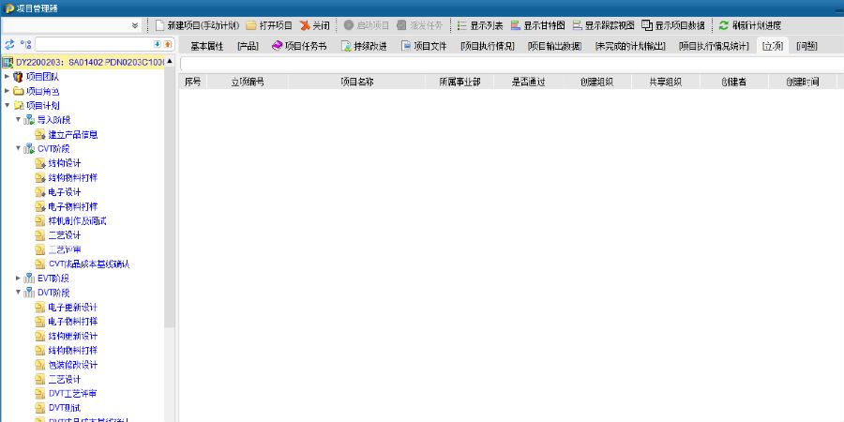Collapse the 导入阶段 node
Viewport: 844px width, 422px height.
click(18, 119)
